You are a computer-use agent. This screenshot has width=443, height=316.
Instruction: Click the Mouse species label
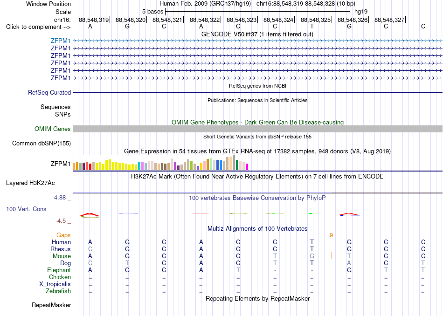[62, 256]
